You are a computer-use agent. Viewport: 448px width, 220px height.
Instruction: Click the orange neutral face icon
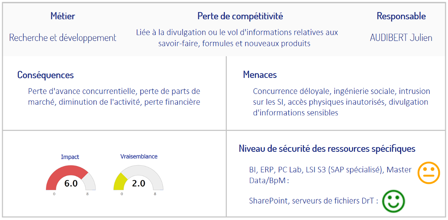coord(428,172)
